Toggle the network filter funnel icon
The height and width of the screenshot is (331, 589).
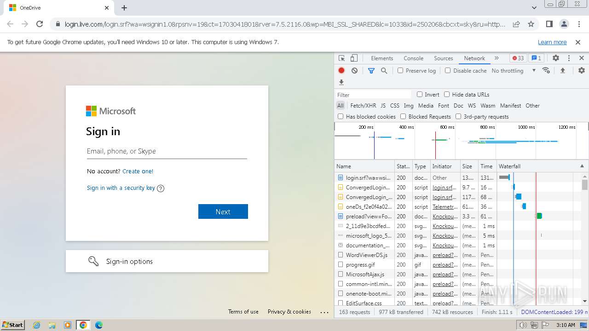click(371, 71)
